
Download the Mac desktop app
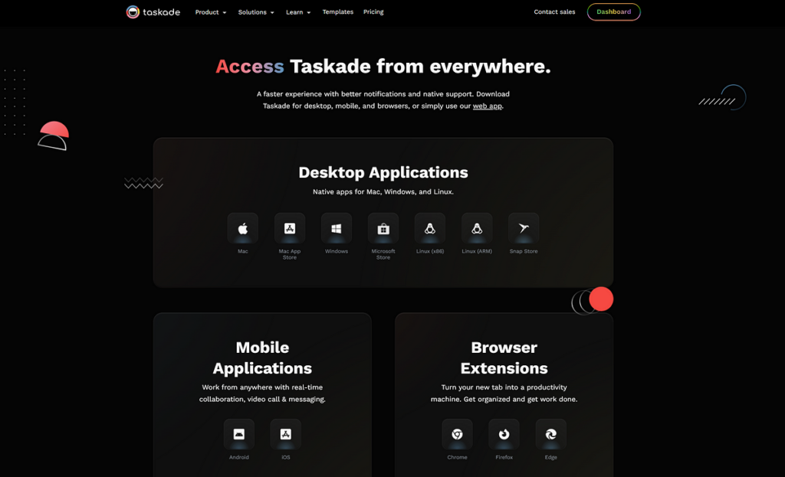tap(243, 228)
